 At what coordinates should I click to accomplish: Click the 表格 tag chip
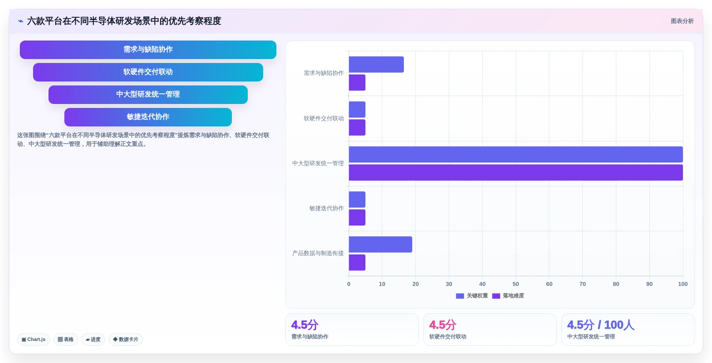pyautogui.click(x=66, y=339)
